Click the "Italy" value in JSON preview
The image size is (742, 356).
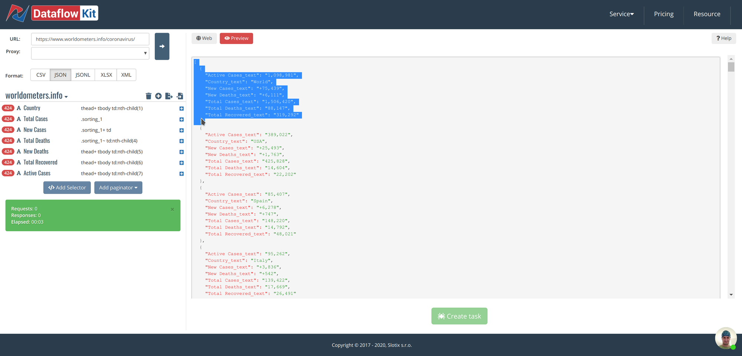pyautogui.click(x=261, y=260)
